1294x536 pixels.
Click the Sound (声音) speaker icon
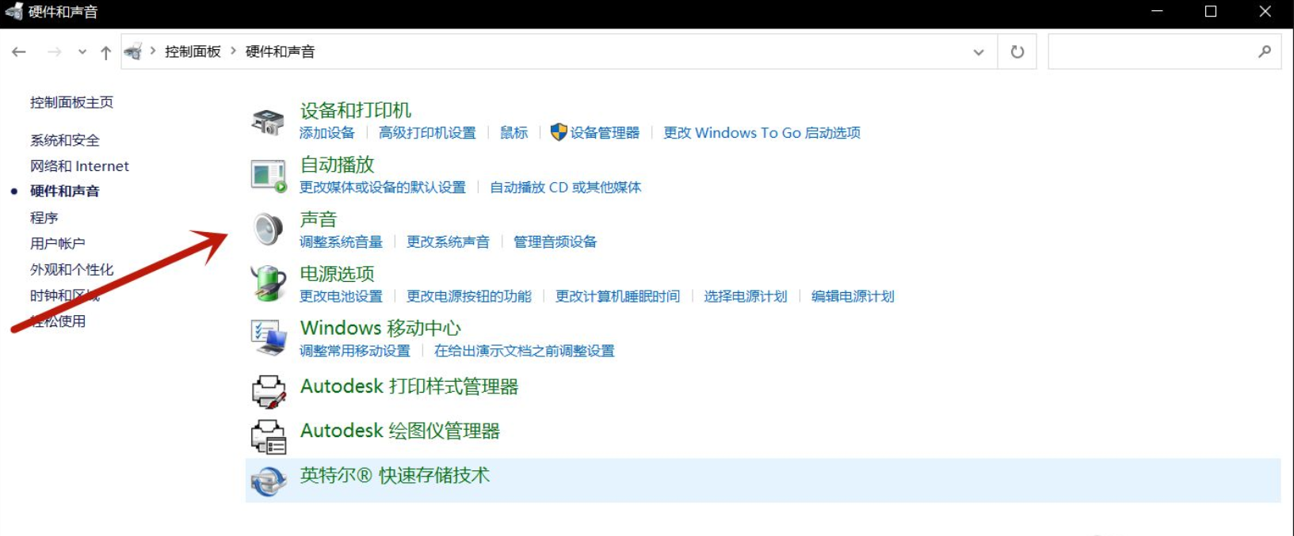pyautogui.click(x=268, y=230)
